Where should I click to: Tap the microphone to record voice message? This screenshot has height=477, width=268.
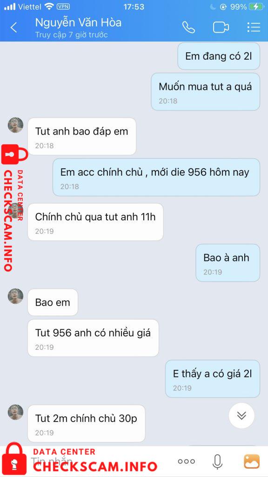(x=217, y=462)
